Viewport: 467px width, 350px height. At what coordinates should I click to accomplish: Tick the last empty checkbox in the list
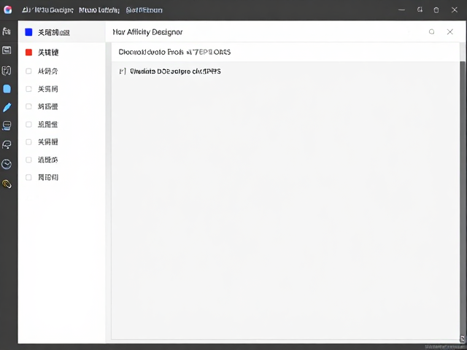tap(28, 177)
